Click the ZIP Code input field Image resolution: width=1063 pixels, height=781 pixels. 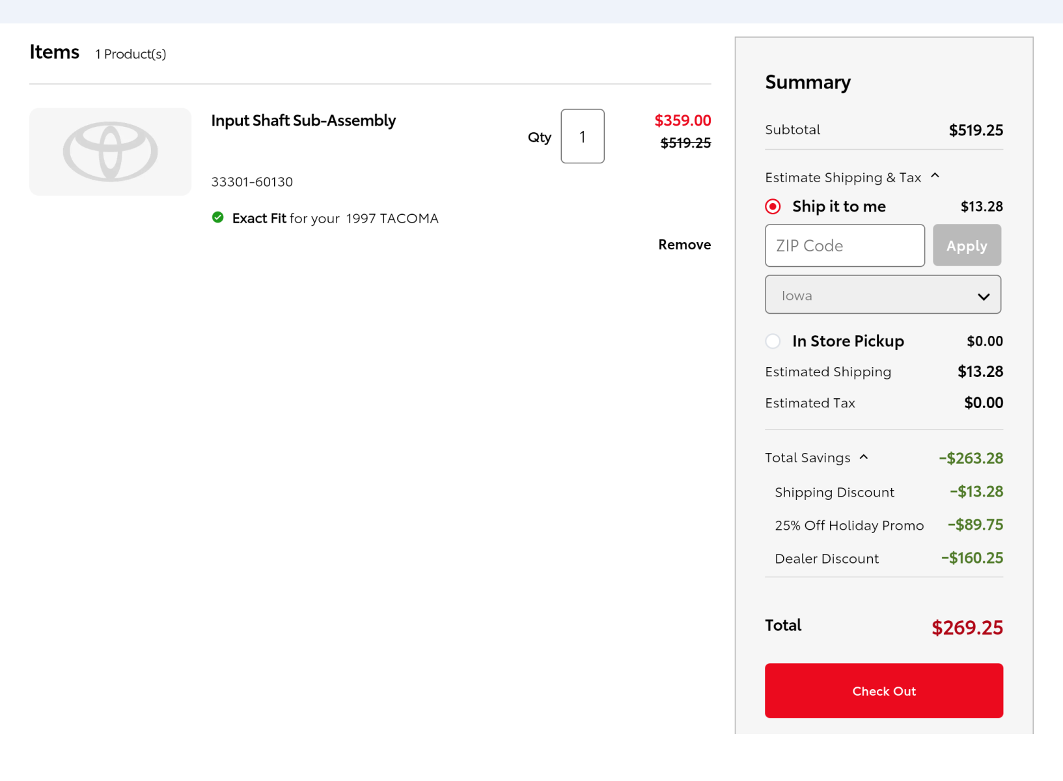(844, 246)
